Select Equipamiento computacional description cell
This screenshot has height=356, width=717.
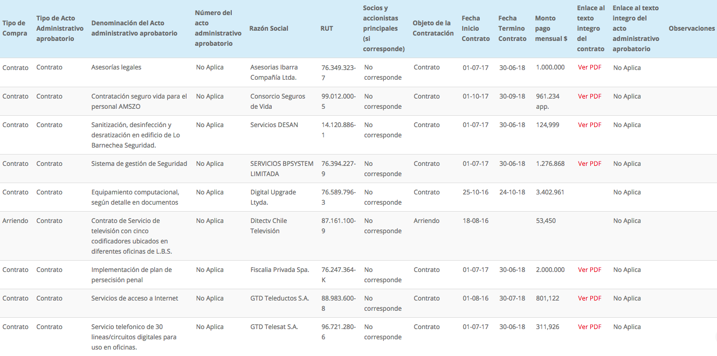coord(135,197)
